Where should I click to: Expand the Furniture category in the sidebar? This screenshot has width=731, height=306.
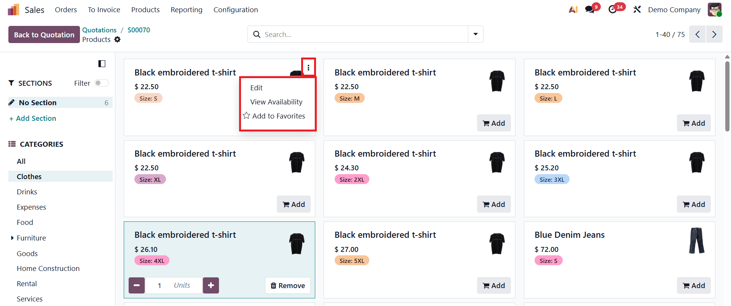(12, 238)
